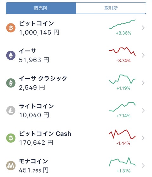
Task: Tap the 451.765 円 Monacoin price
Action: tap(34, 170)
